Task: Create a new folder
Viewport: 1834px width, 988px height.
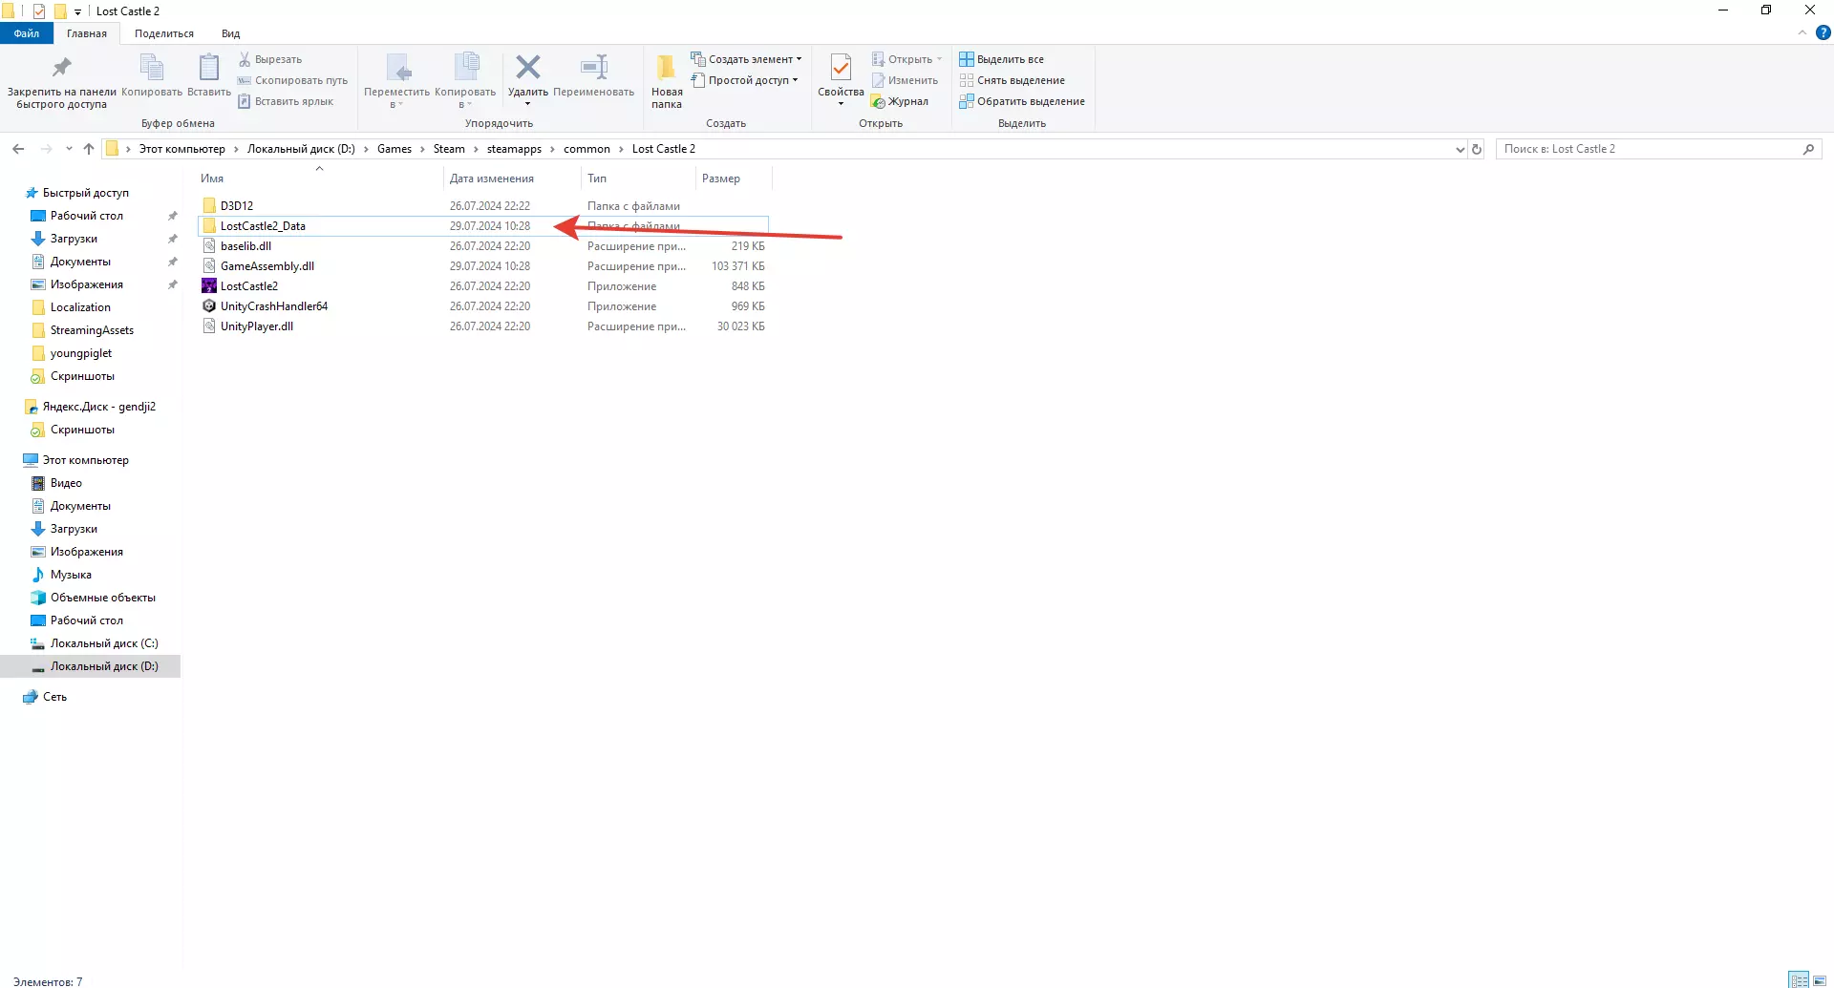Action: (x=667, y=81)
